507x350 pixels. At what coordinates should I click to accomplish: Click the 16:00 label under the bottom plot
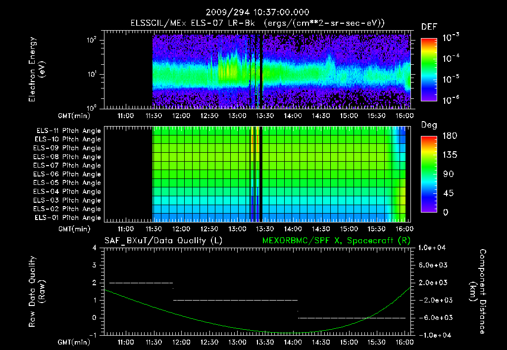[405, 342]
